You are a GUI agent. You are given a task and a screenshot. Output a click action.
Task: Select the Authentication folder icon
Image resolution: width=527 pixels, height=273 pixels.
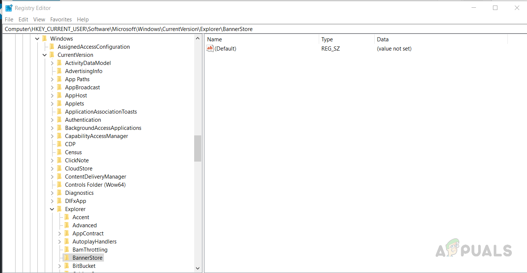click(x=60, y=120)
